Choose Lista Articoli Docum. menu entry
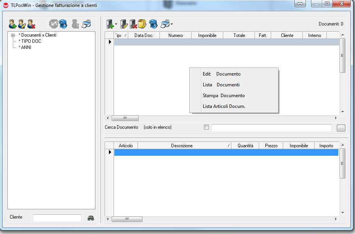This screenshot has height=234, width=355. 224,106
